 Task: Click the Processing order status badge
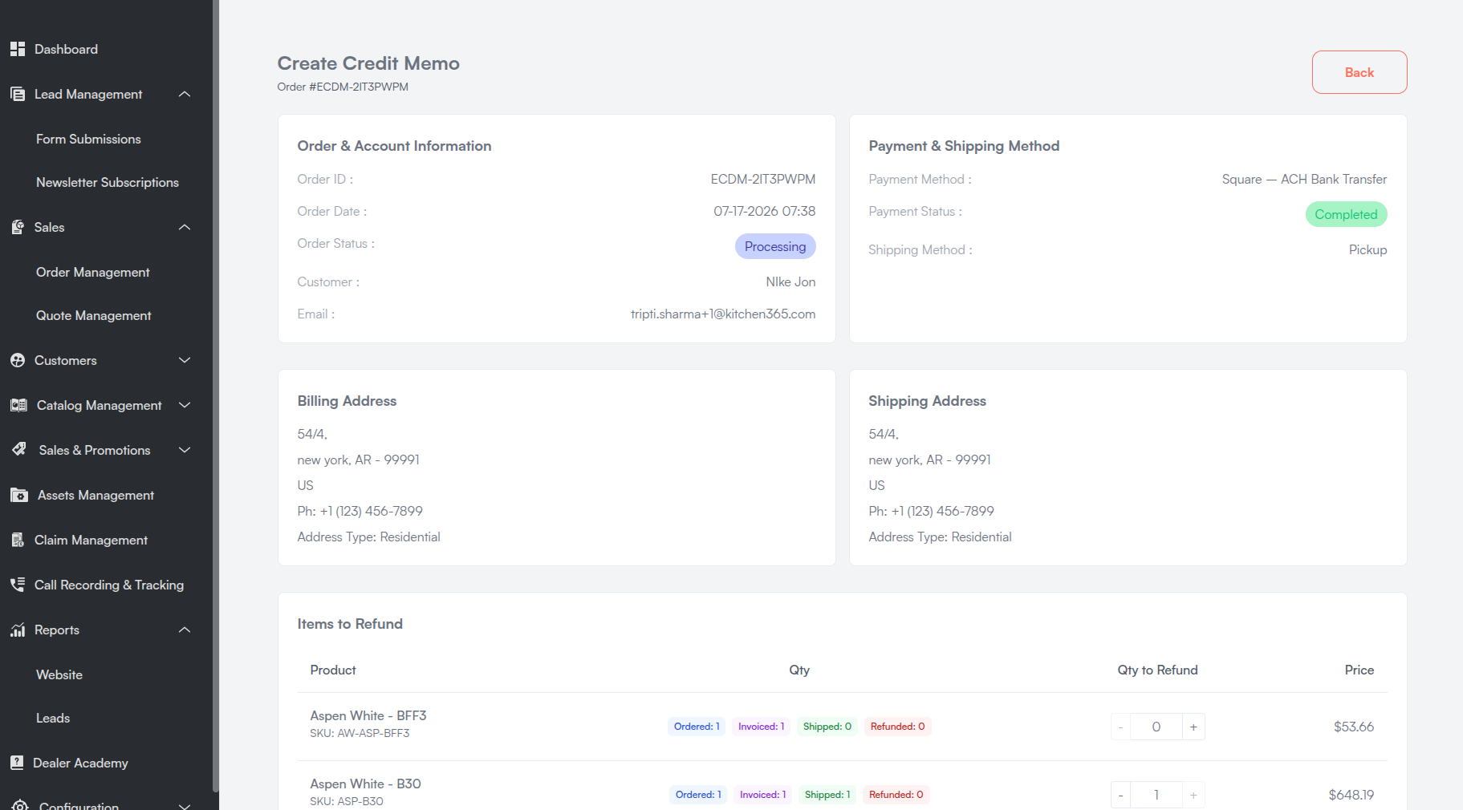click(775, 246)
